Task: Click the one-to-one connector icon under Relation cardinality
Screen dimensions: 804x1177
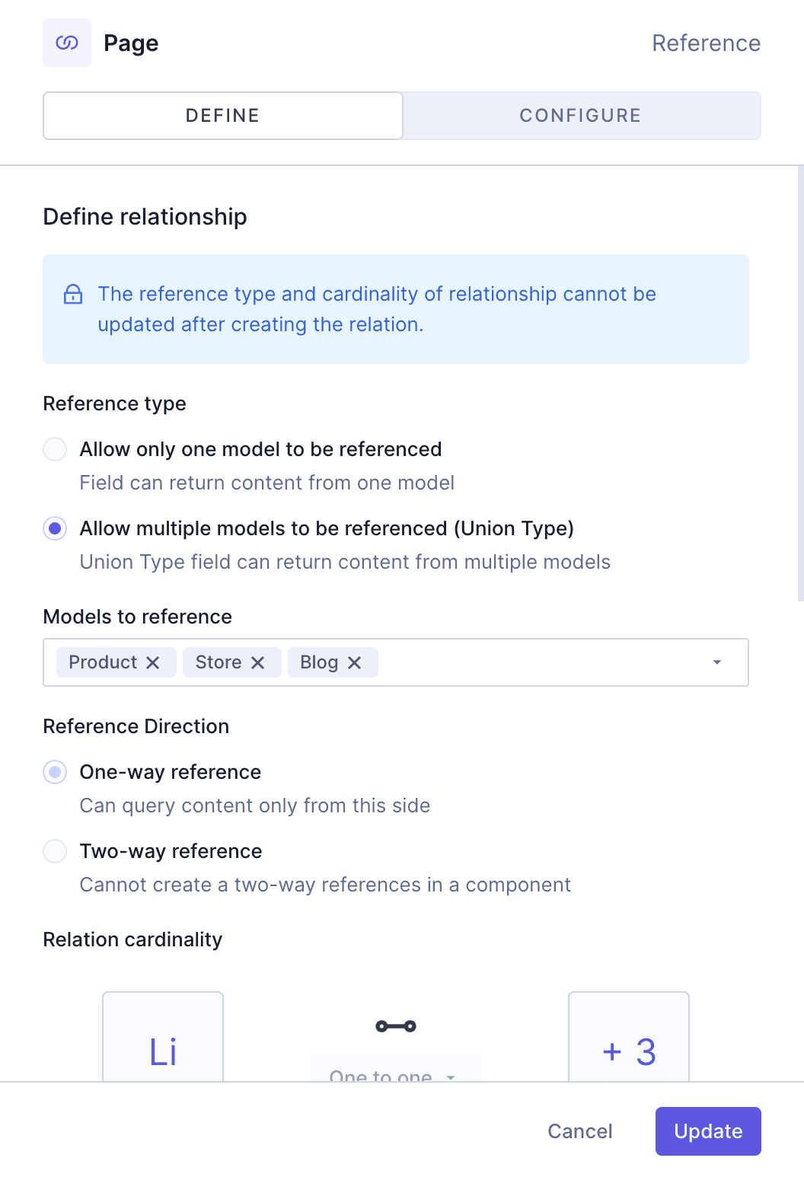Action: pyautogui.click(x=395, y=1025)
